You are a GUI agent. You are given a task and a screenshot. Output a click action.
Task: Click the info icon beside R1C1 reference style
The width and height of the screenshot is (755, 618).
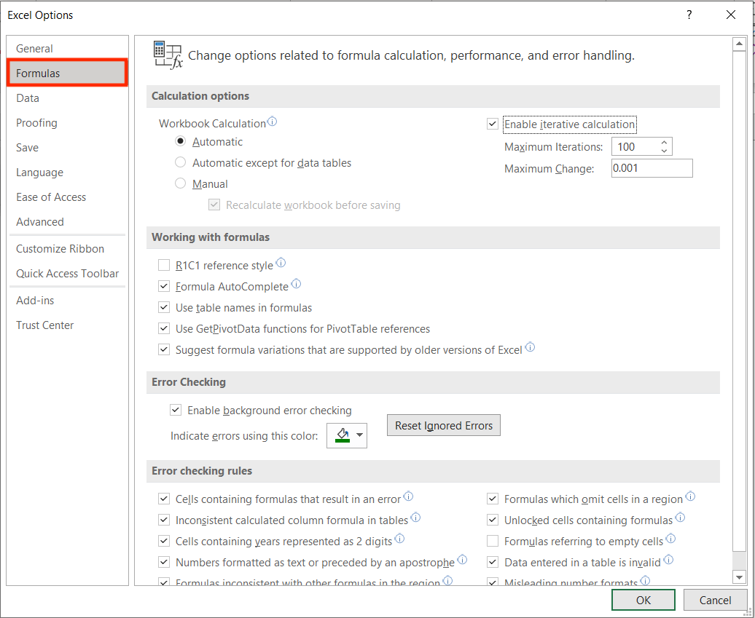pos(281,263)
